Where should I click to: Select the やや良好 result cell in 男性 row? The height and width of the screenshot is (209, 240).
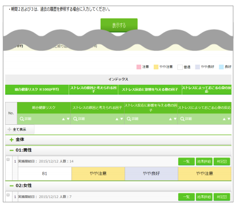coord(151,173)
